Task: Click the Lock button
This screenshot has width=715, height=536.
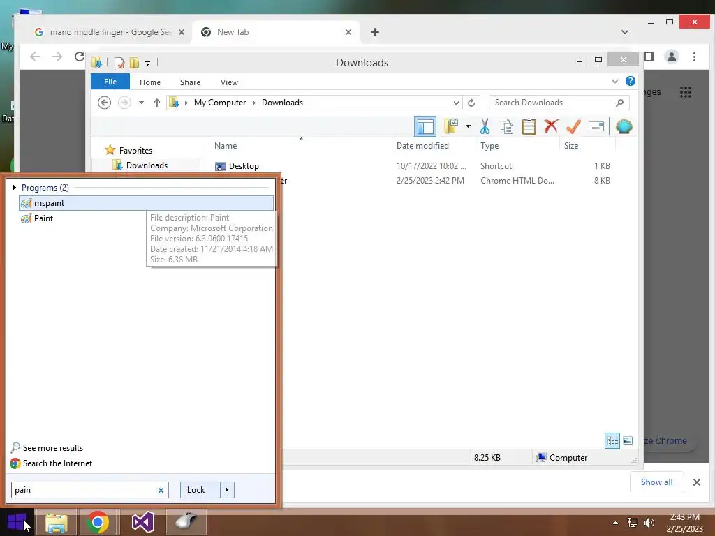Action: 200,490
